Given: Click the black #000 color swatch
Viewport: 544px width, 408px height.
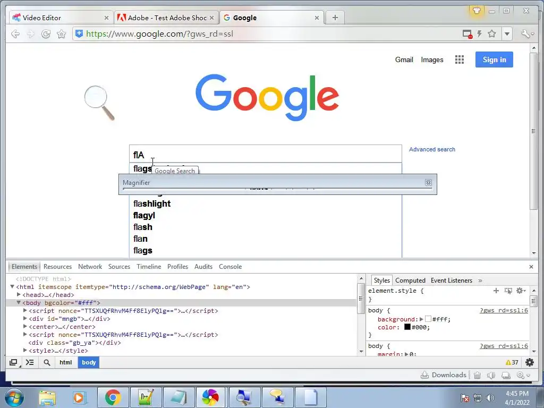Looking at the screenshot, I should 407,327.
